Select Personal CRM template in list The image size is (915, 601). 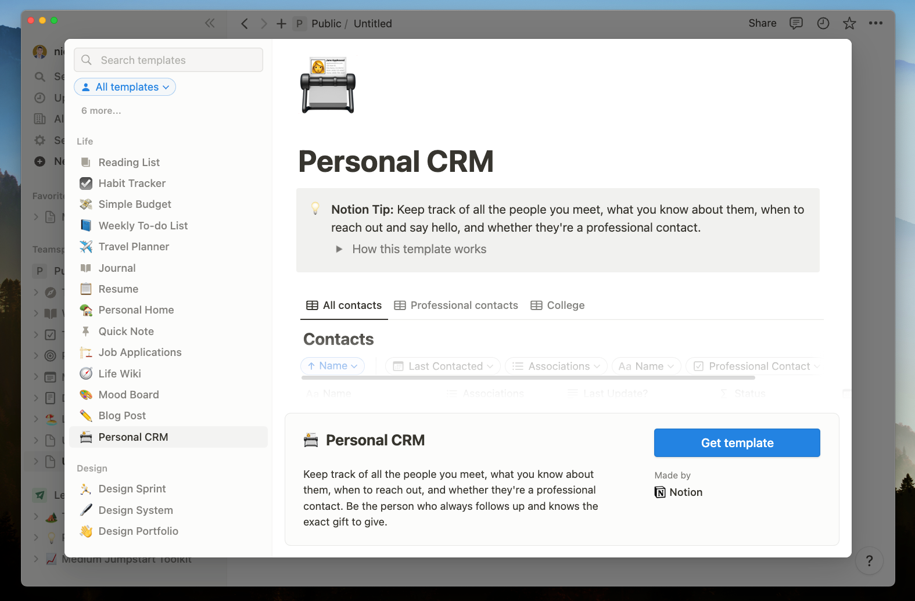(168, 437)
